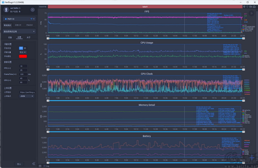This screenshot has width=258, height=168.
Task: Click the blue plus icon at bottom right
Action: click(252, 158)
